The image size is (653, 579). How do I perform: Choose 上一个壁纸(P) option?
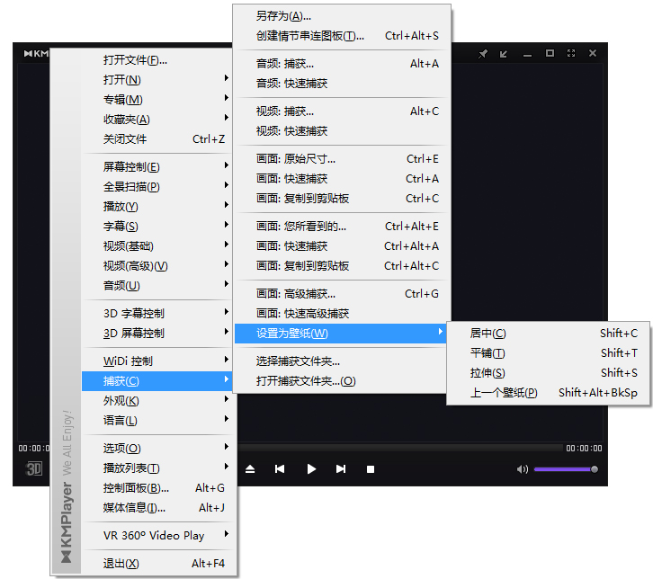point(548,393)
